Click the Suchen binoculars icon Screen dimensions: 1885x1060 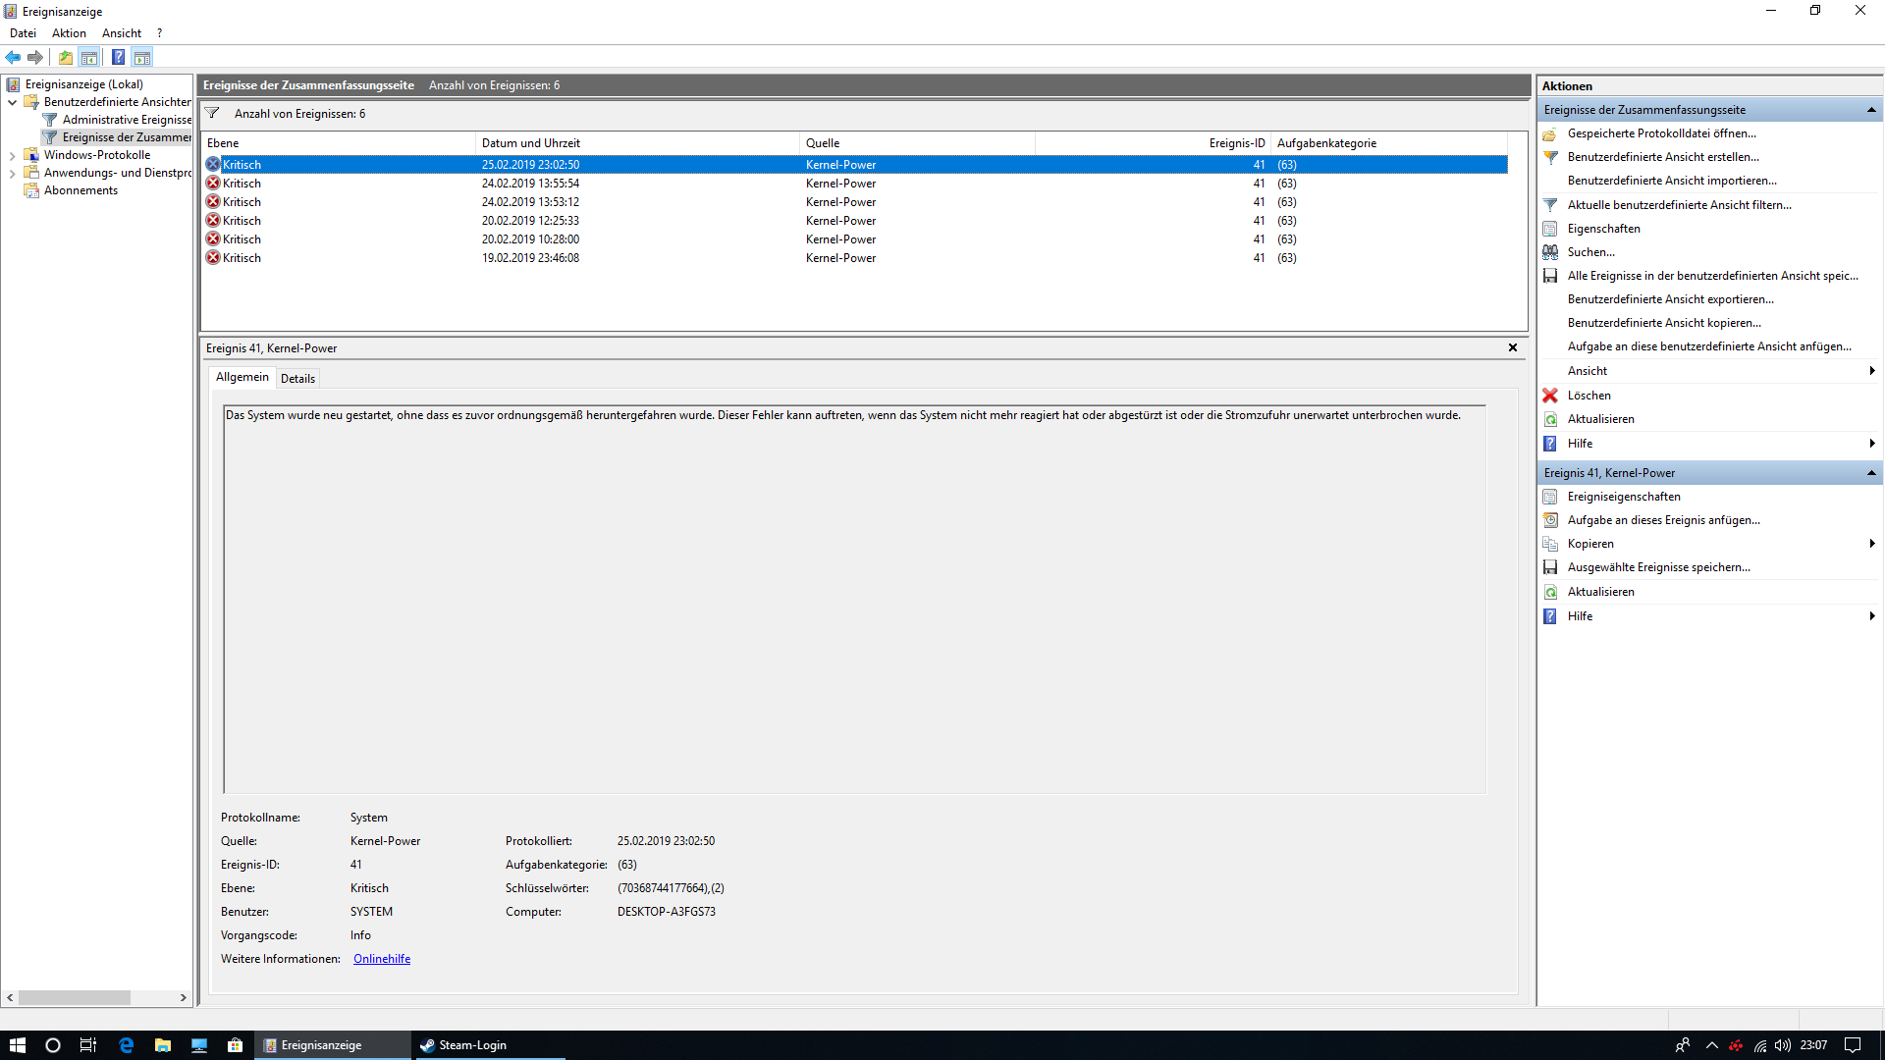pyautogui.click(x=1550, y=252)
